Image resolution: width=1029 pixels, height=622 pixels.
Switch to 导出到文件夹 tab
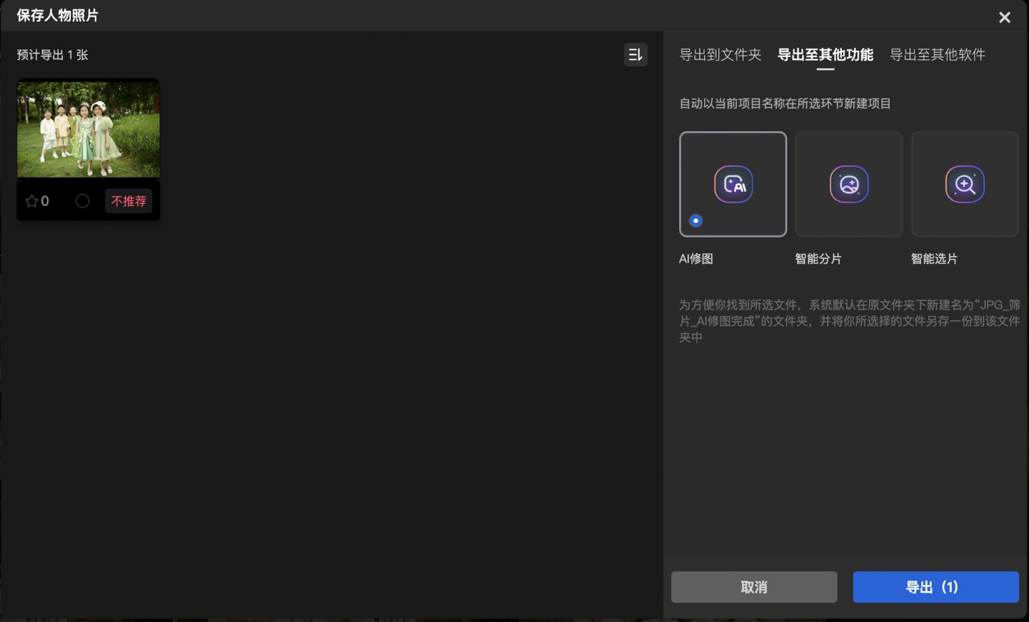[x=720, y=55]
